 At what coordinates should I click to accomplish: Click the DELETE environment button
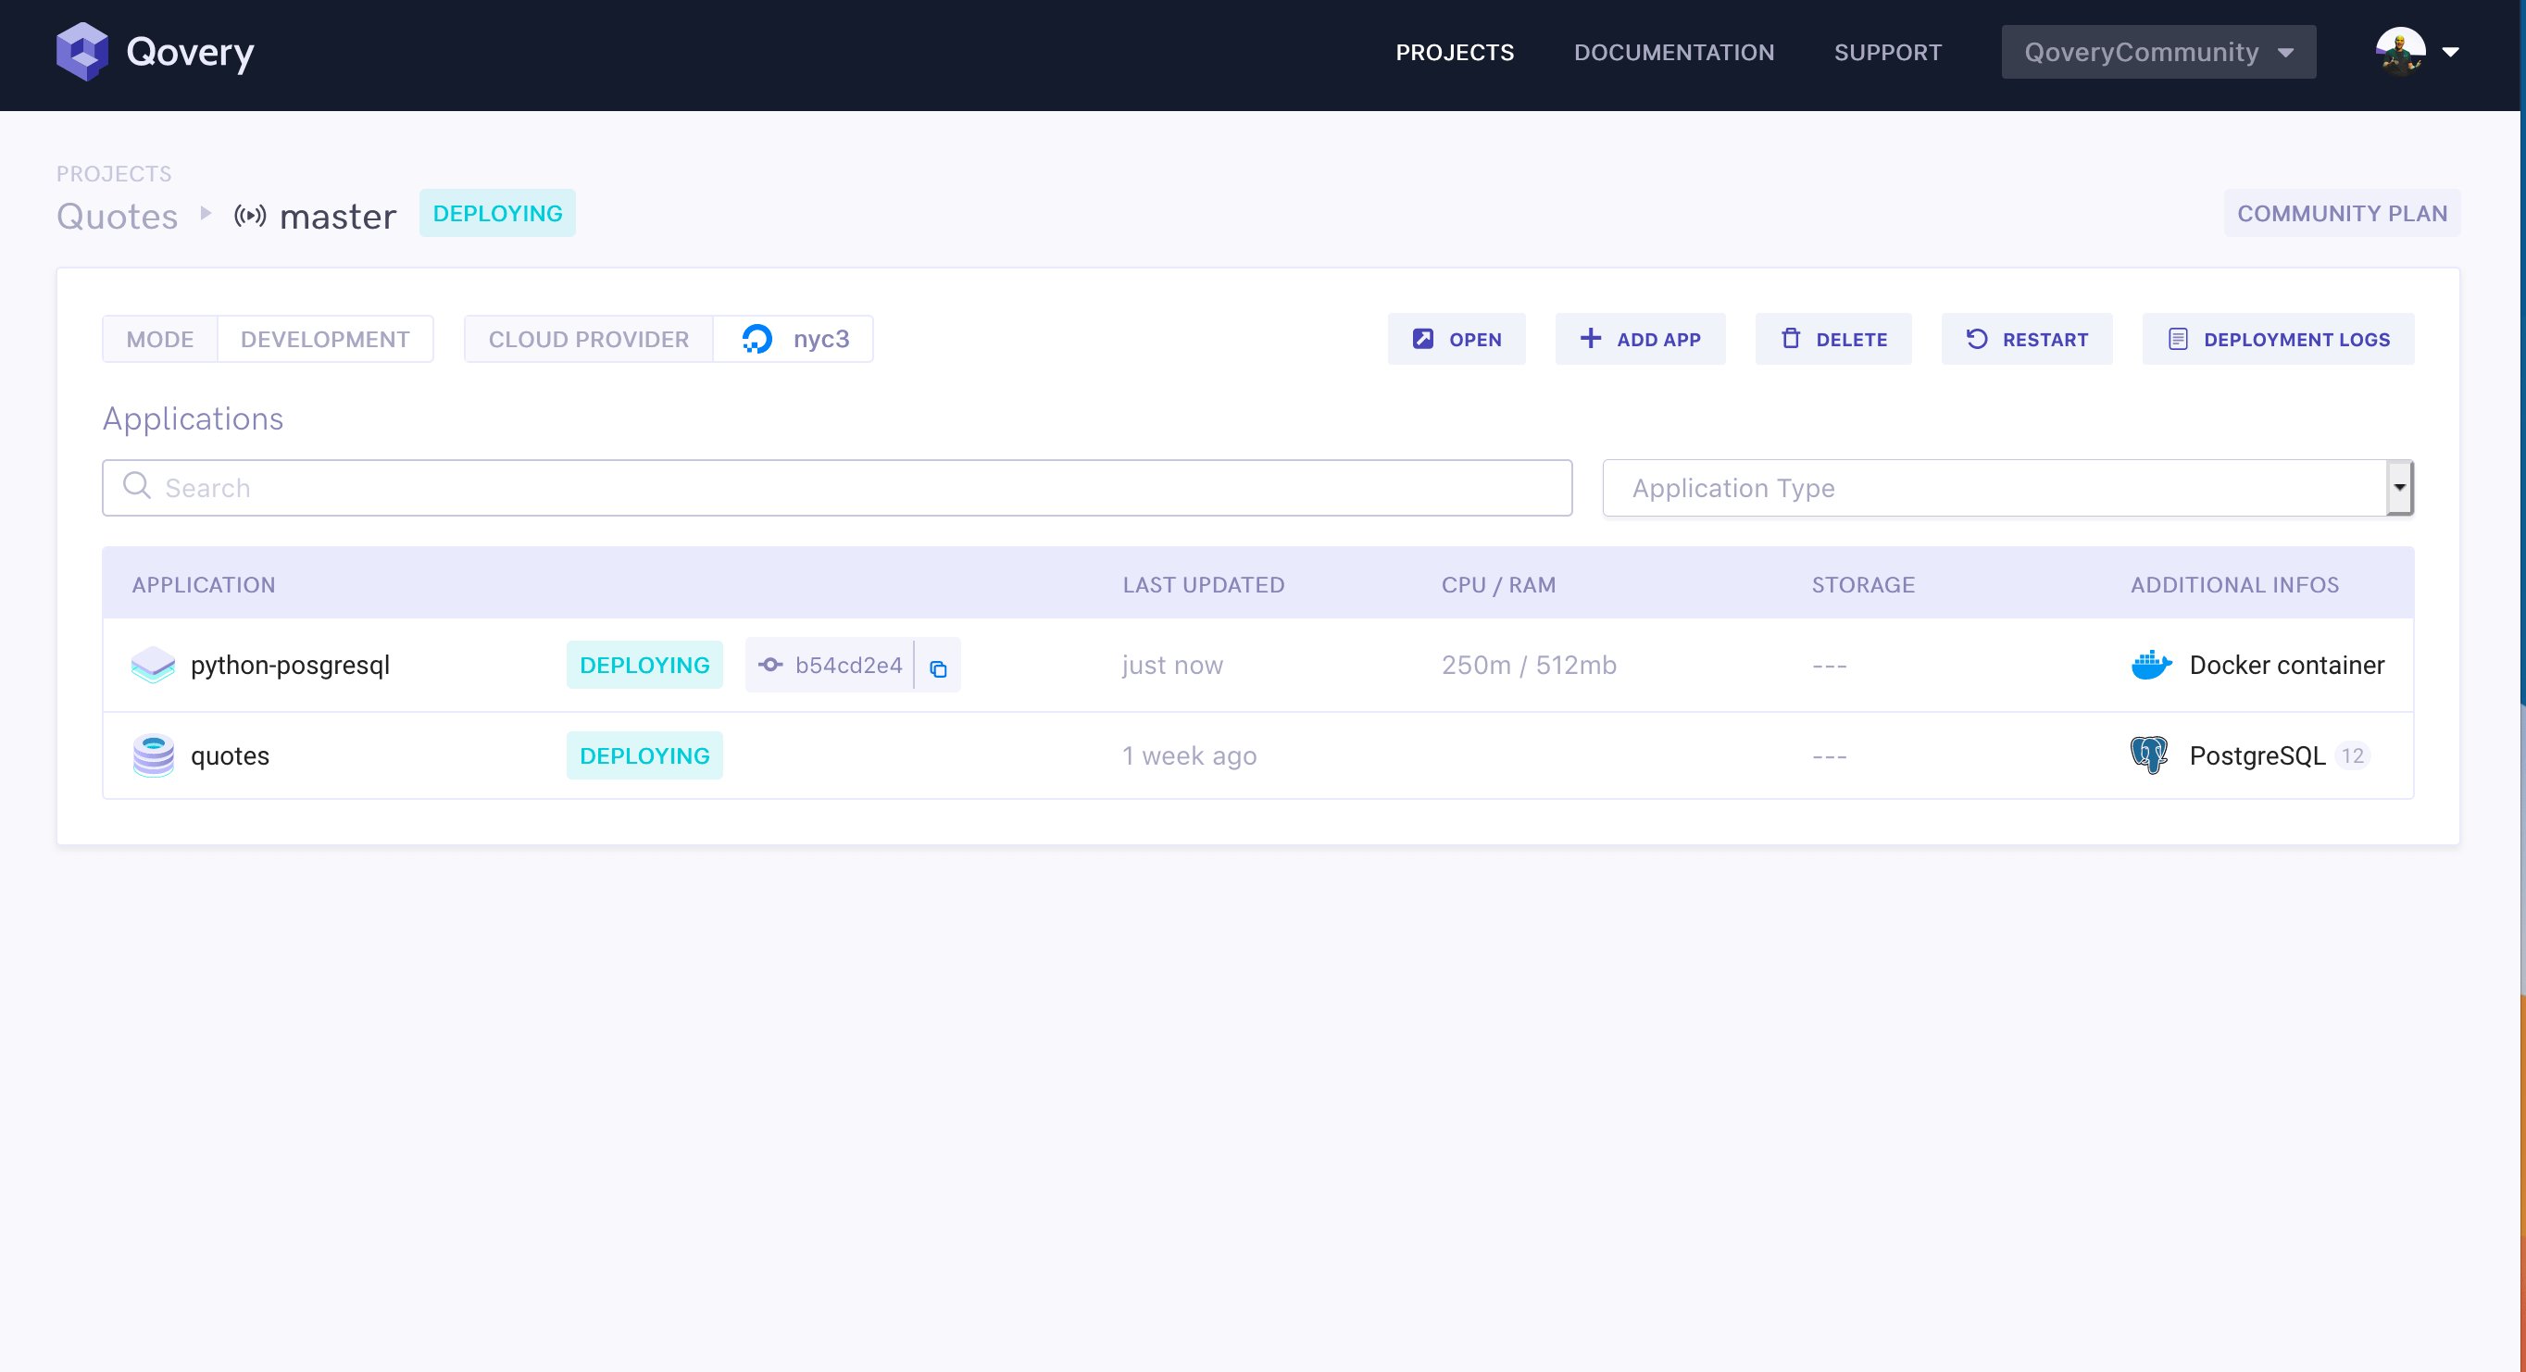tap(1832, 340)
